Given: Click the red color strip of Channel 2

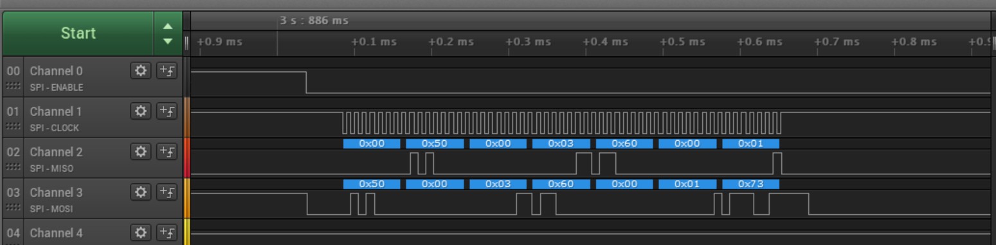Looking at the screenshot, I should point(187,158).
